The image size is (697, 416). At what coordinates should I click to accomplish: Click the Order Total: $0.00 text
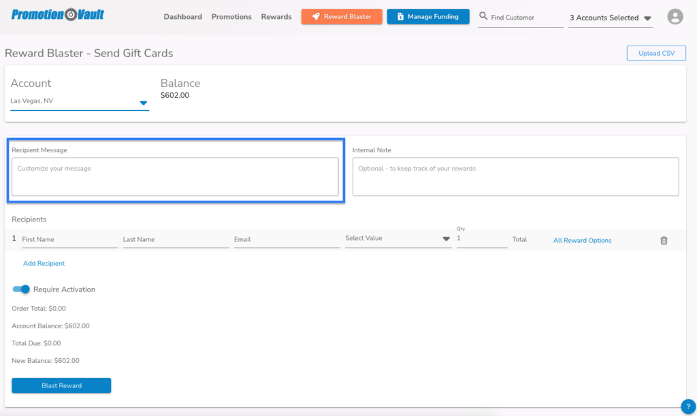pos(39,309)
